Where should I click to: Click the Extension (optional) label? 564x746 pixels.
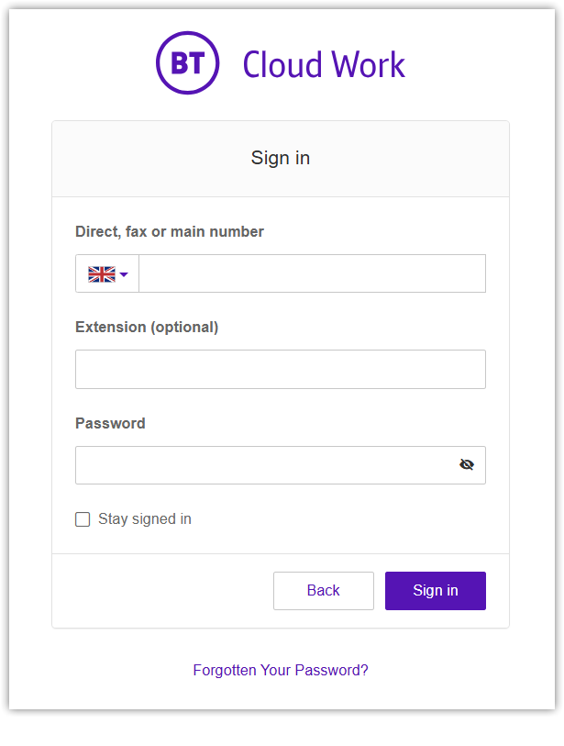click(147, 328)
